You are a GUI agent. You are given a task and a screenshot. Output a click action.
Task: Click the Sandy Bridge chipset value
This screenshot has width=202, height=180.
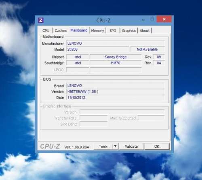(116, 57)
